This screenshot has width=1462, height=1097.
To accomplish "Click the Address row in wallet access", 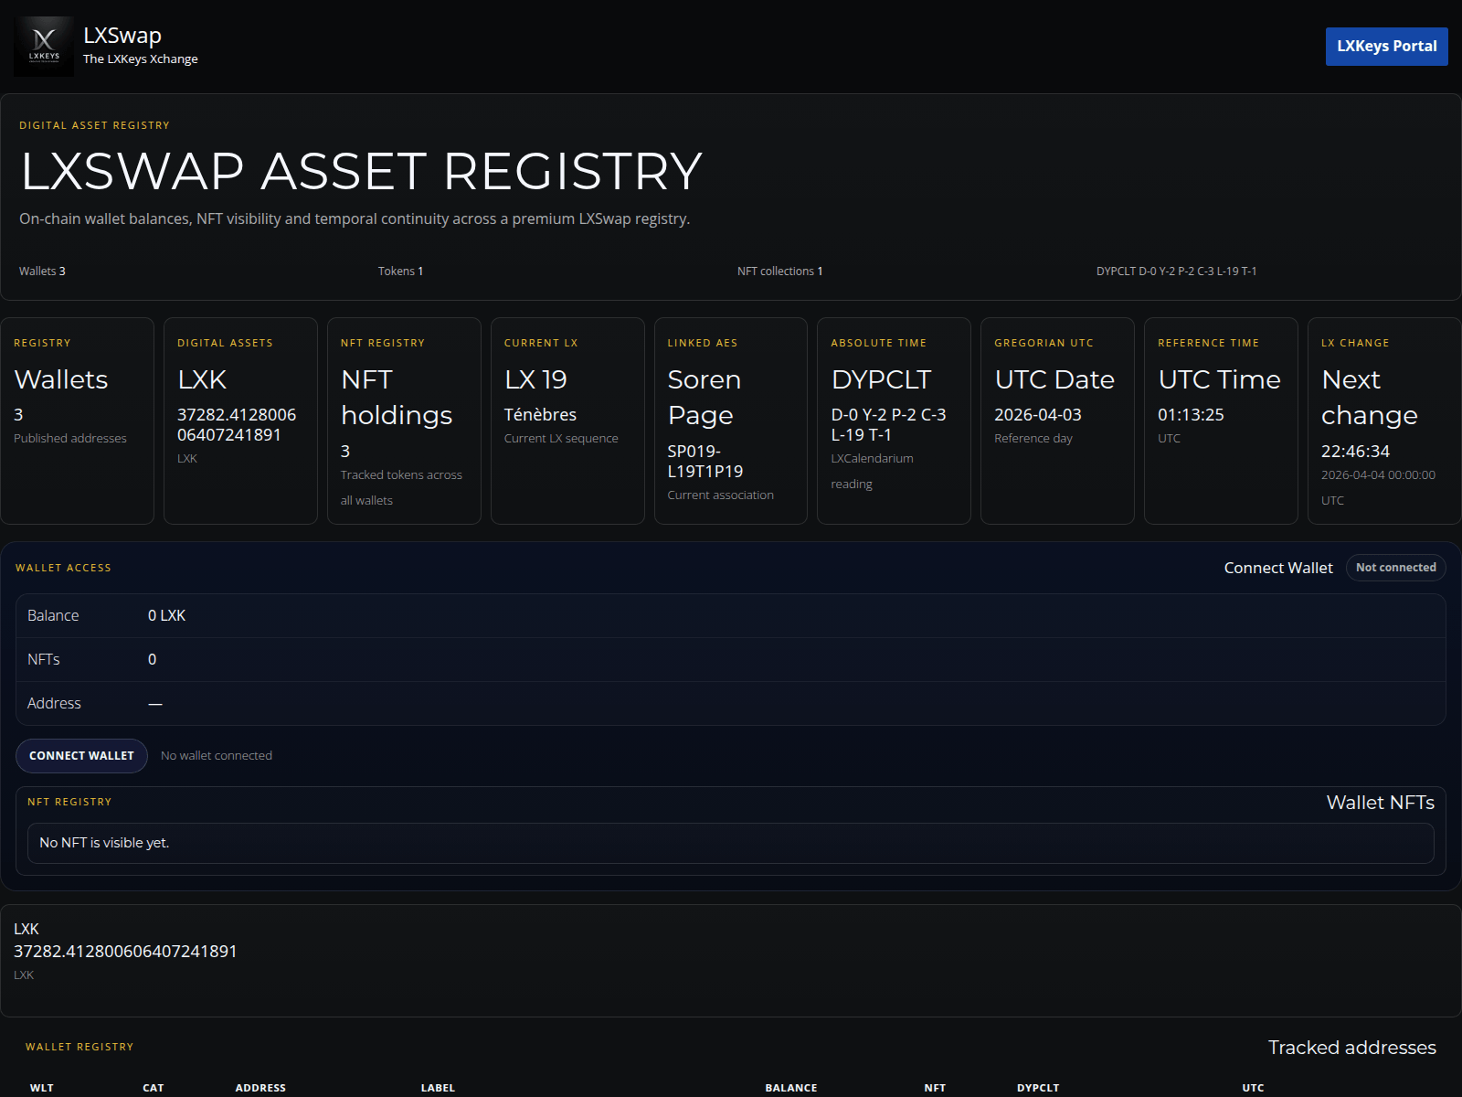I will [731, 704].
